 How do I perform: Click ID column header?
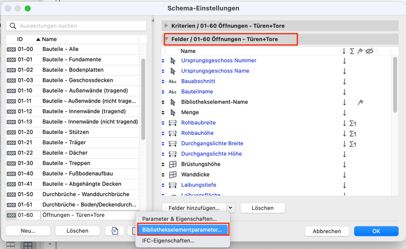[x=20, y=39]
